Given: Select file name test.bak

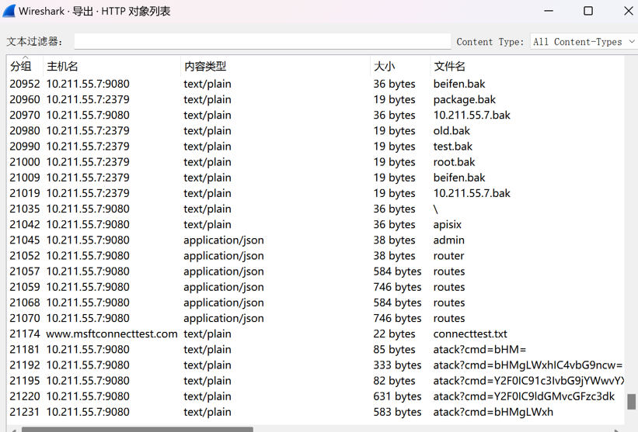Looking at the screenshot, I should pyautogui.click(x=452, y=146).
